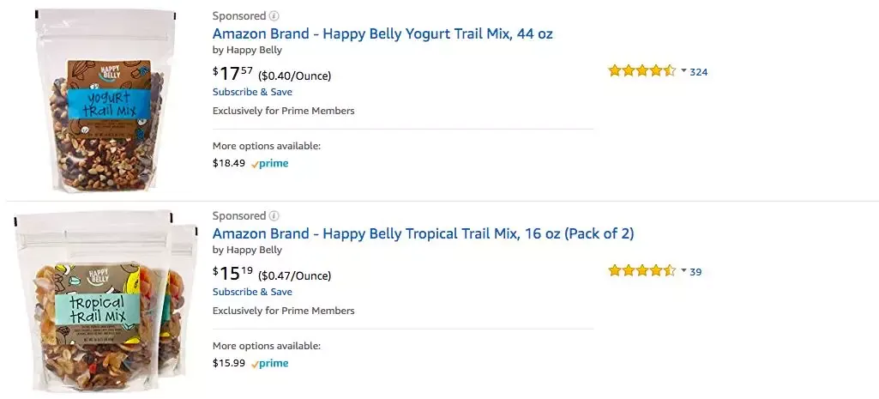Expand ratings dropdown arrow beside 324 reviews
The image size is (879, 399).
click(683, 71)
